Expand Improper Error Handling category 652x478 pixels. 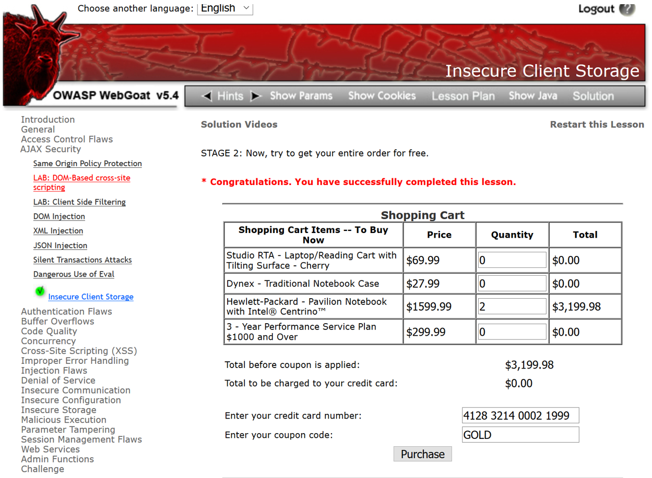click(75, 361)
